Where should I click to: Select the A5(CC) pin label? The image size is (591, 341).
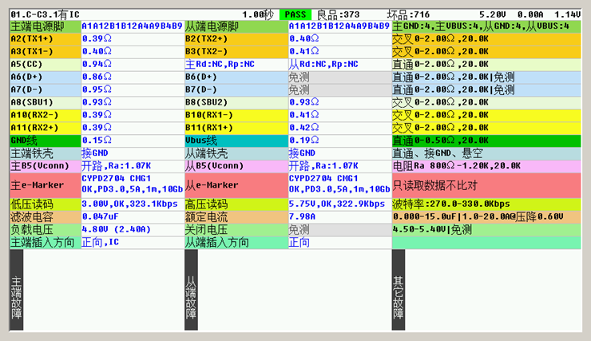pos(45,63)
